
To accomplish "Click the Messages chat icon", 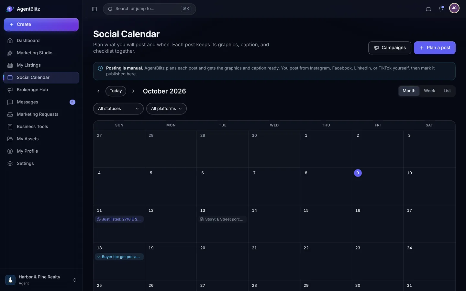I will tap(10, 102).
